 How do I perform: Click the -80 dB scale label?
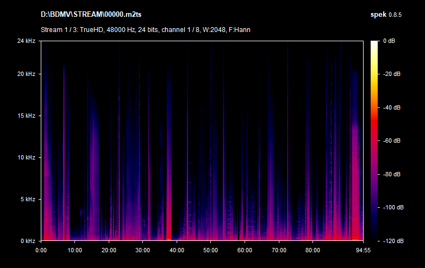[391, 174]
